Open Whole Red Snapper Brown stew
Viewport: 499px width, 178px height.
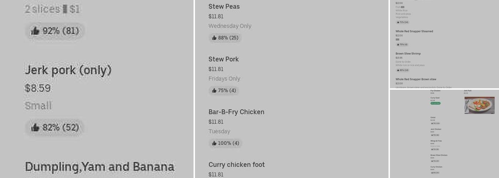point(416,79)
